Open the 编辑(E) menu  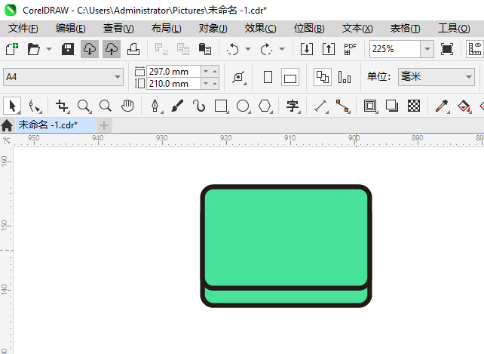(x=71, y=29)
